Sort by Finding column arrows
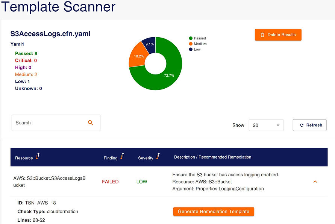 (x=122, y=156)
